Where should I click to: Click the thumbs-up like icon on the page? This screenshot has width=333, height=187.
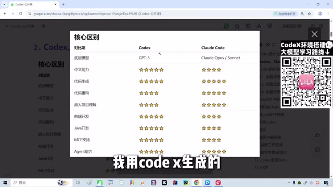(317, 135)
